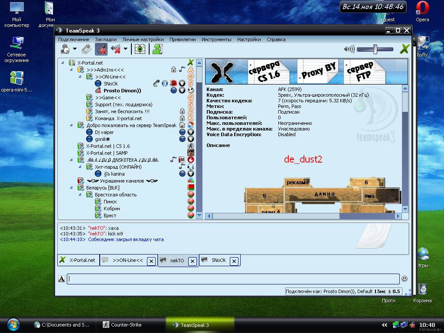Viewport: 444px width, 333px height.
Task: Click the сервера CS 1.6 banner
Action: 268,72
